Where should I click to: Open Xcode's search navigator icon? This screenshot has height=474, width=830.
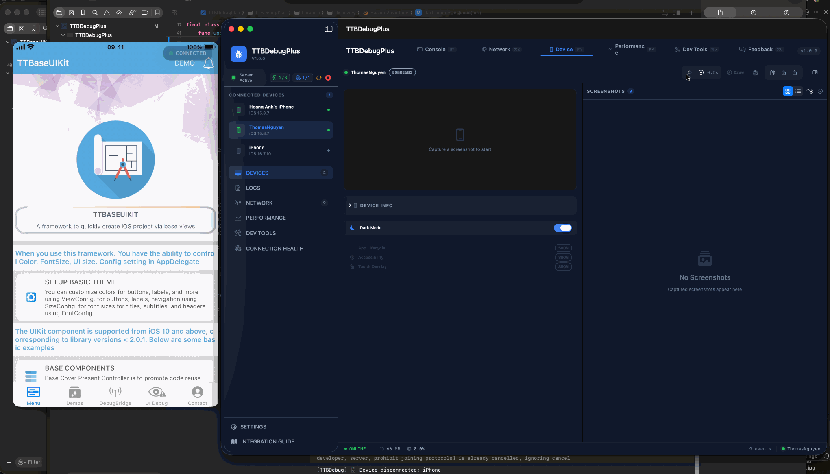click(x=95, y=13)
